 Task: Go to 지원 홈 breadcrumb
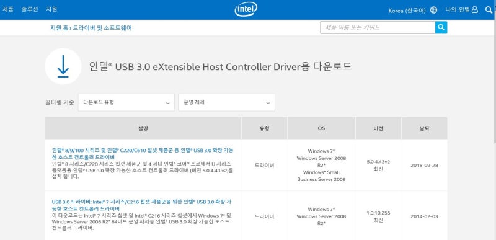(x=59, y=28)
